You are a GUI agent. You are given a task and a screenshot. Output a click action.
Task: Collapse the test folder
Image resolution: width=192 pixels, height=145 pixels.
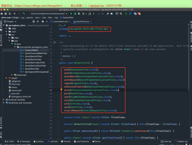click(9, 41)
